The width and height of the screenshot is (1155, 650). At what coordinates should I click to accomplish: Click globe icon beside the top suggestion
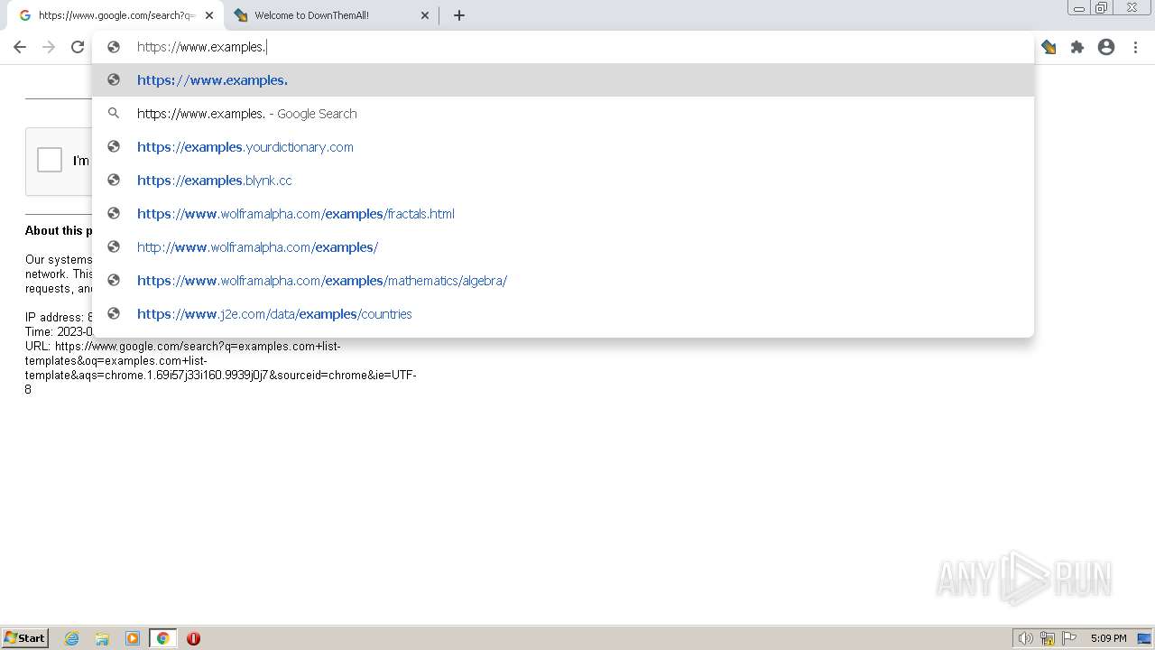pos(114,79)
